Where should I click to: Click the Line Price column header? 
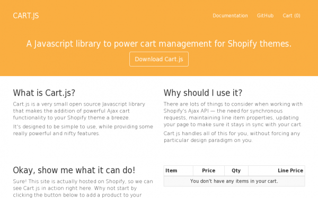point(277,171)
